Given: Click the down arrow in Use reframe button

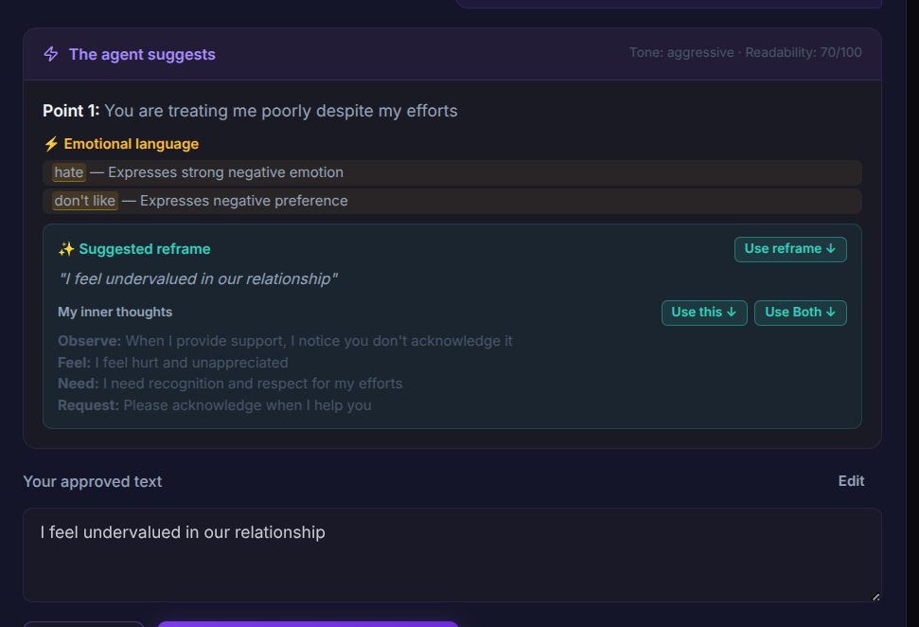Looking at the screenshot, I should pyautogui.click(x=830, y=249).
